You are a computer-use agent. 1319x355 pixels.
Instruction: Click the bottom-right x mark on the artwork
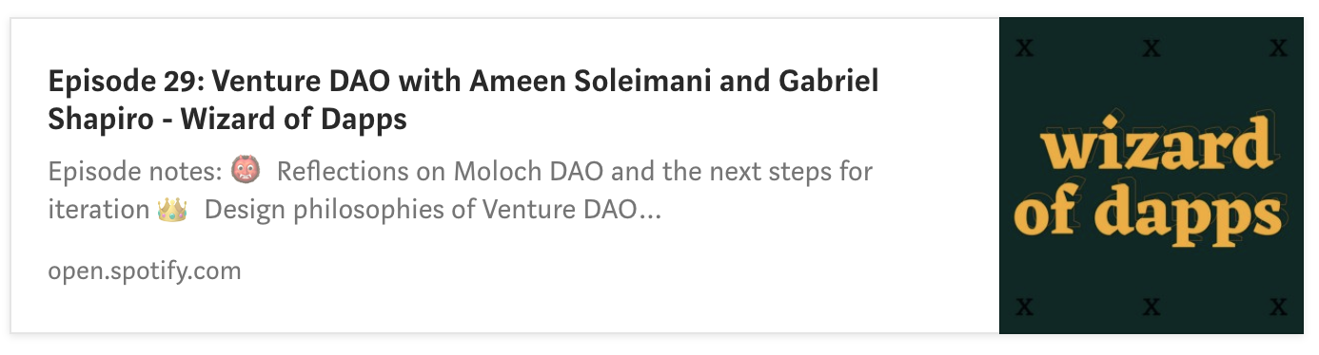(x=1279, y=306)
